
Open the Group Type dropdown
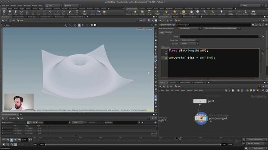tap(190, 40)
